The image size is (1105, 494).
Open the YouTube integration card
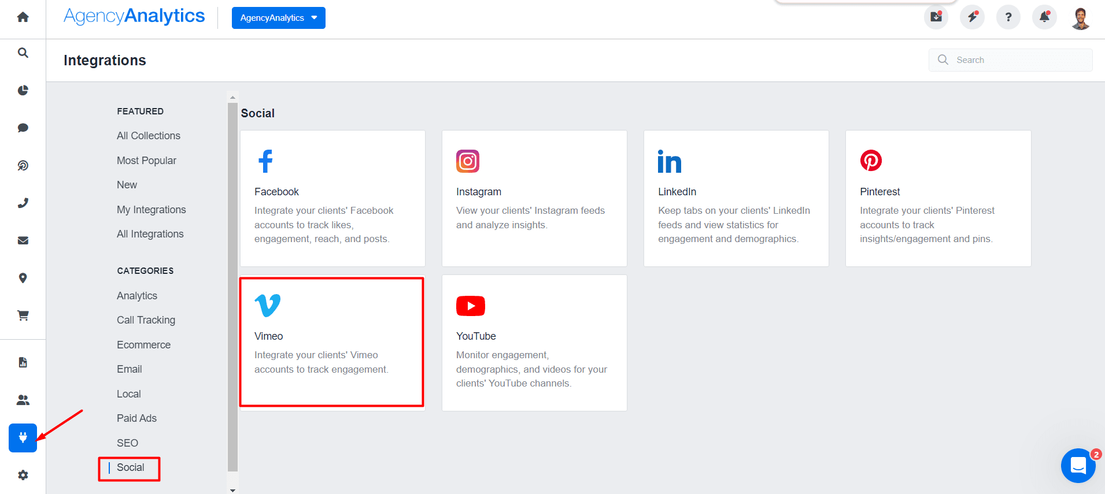(534, 343)
